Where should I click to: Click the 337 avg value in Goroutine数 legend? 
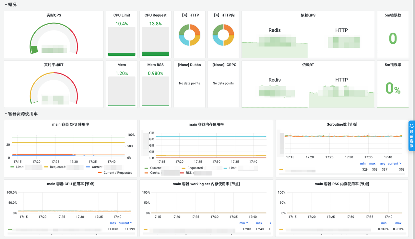[x=385, y=169]
